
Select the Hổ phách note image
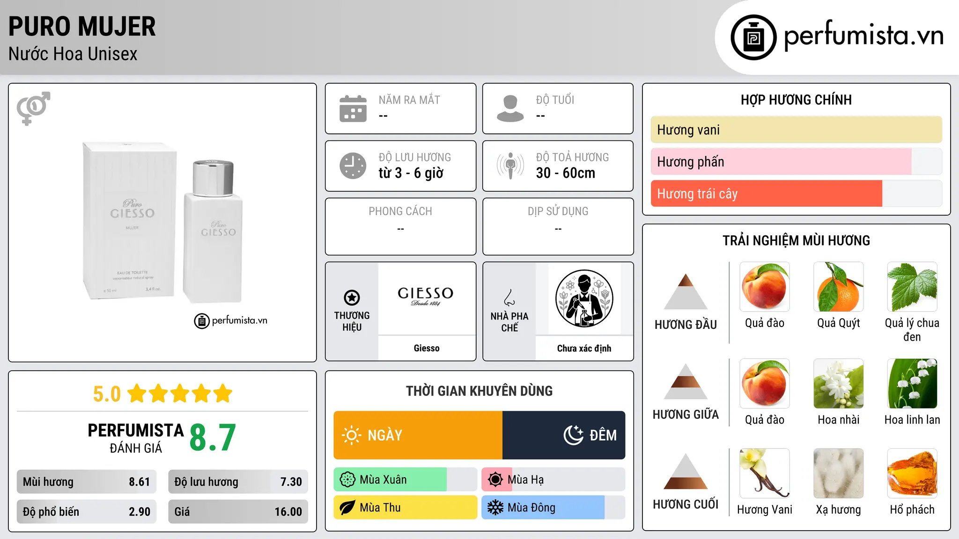coord(912,473)
